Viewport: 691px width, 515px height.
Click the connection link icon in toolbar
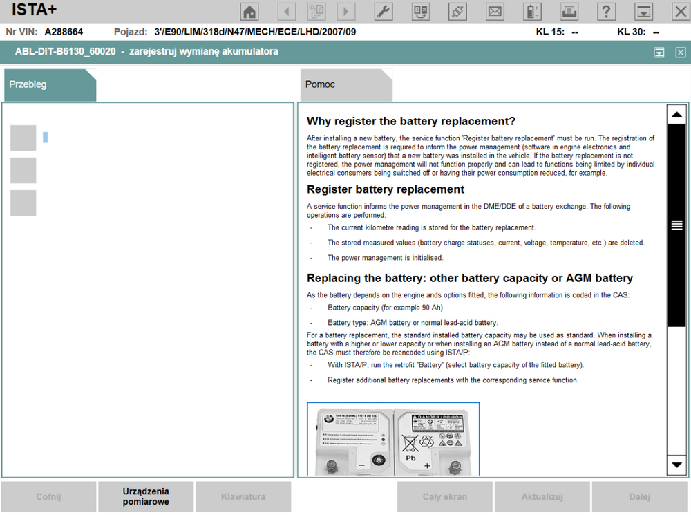click(457, 11)
